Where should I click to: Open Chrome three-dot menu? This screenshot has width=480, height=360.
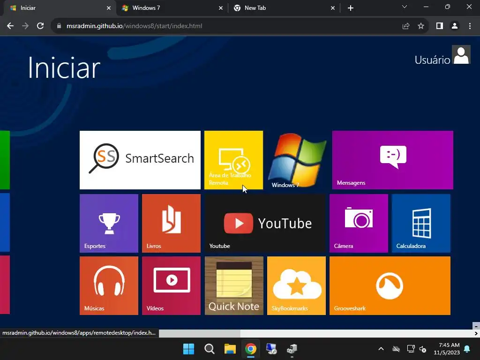(470, 26)
